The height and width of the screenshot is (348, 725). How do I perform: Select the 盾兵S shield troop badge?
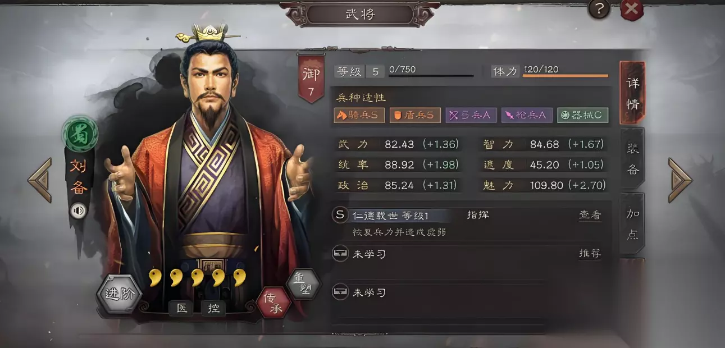coord(415,115)
